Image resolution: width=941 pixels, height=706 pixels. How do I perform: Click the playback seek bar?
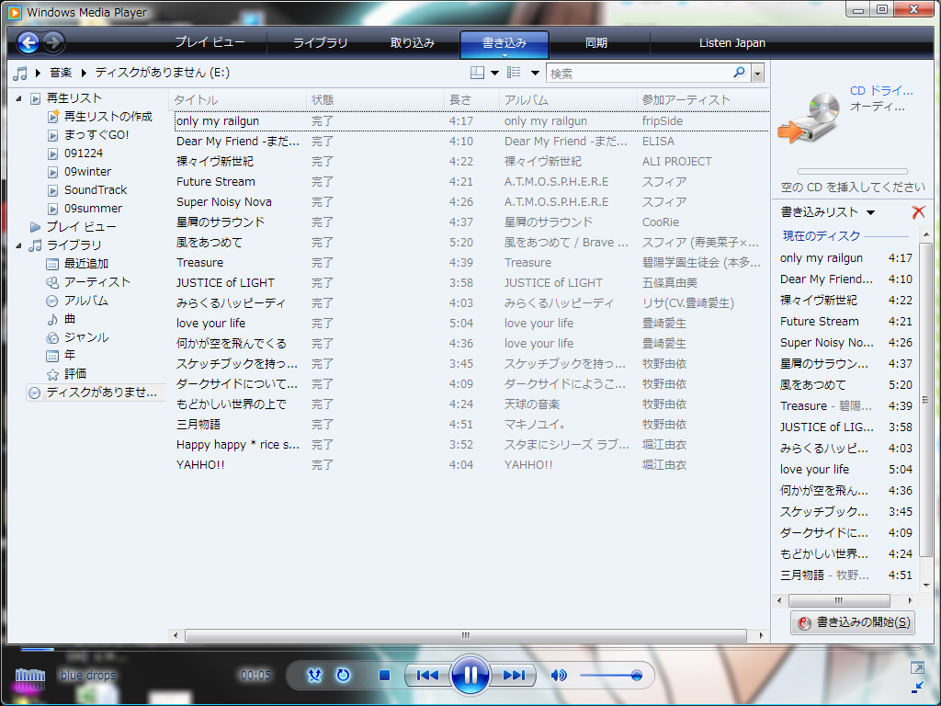[x=470, y=650]
